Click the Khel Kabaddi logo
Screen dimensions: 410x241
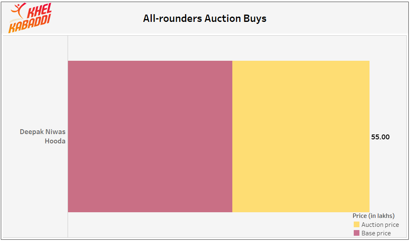pos(30,18)
